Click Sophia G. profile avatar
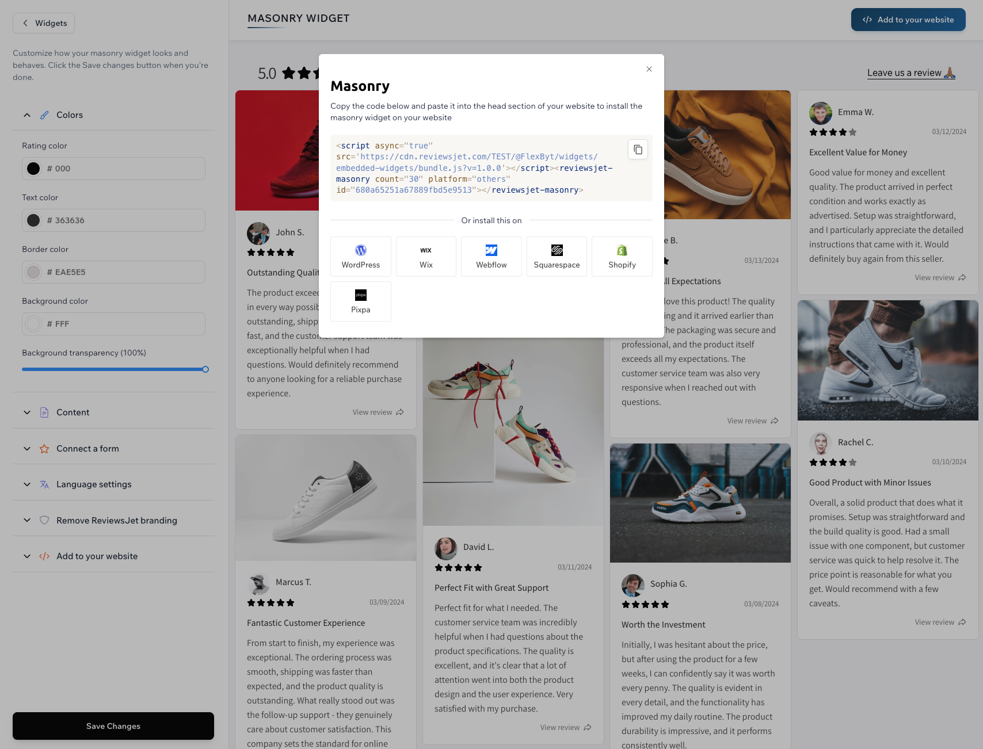The image size is (983, 749). click(x=633, y=586)
